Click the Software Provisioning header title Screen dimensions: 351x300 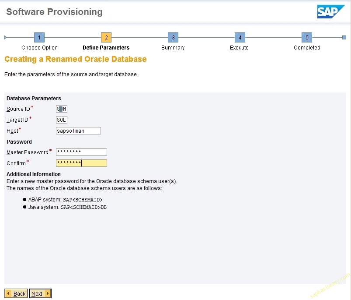54,12
